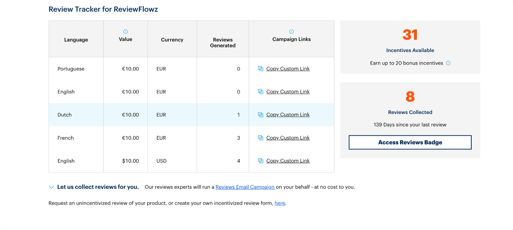The image size is (513, 230).
Task: Click the copy icon in Dutch row
Action: coord(260,115)
